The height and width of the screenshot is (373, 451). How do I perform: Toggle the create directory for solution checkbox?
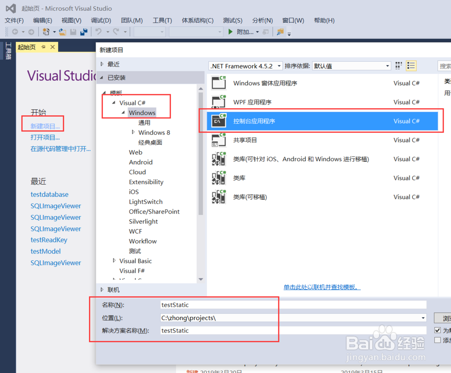(437, 330)
